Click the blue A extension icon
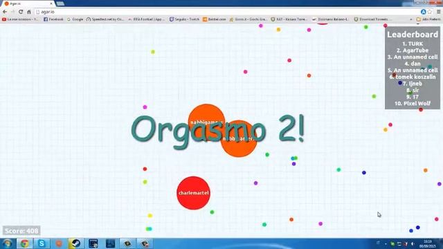Screen dimensions: 443x249 point(423,12)
